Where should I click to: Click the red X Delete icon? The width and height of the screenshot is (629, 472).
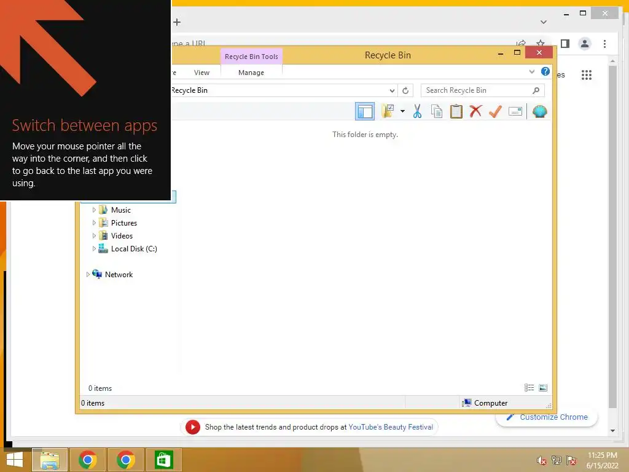476,112
